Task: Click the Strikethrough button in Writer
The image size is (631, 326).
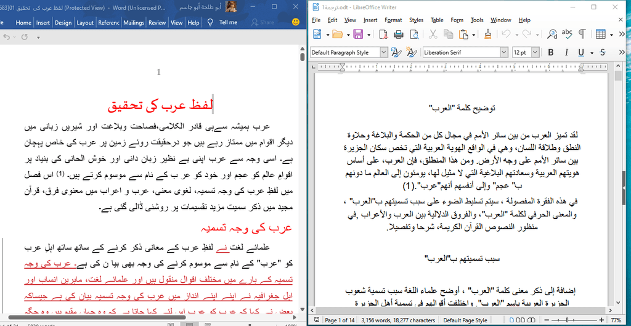Action: tap(603, 52)
